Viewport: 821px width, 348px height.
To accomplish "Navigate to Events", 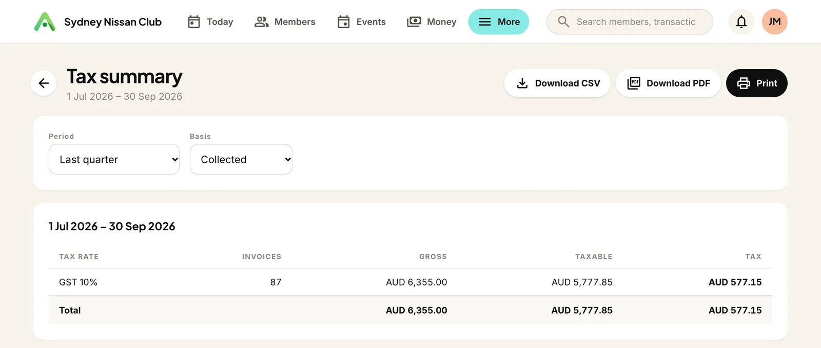I will point(362,22).
